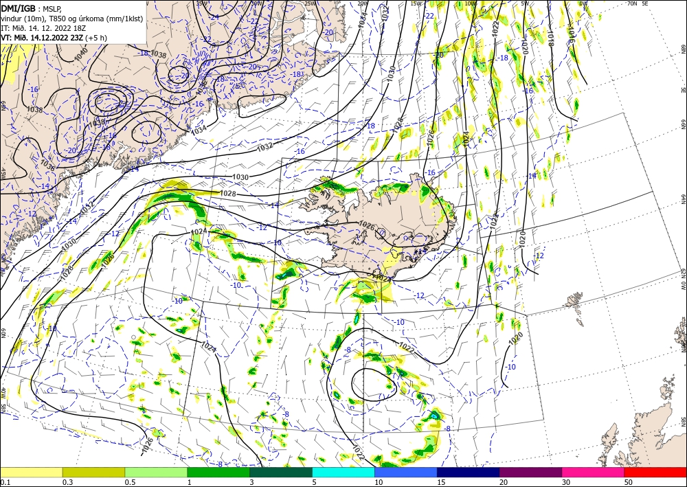Click the 1018 isobar label
This screenshot has width=687, height=487.
[x=550, y=38]
